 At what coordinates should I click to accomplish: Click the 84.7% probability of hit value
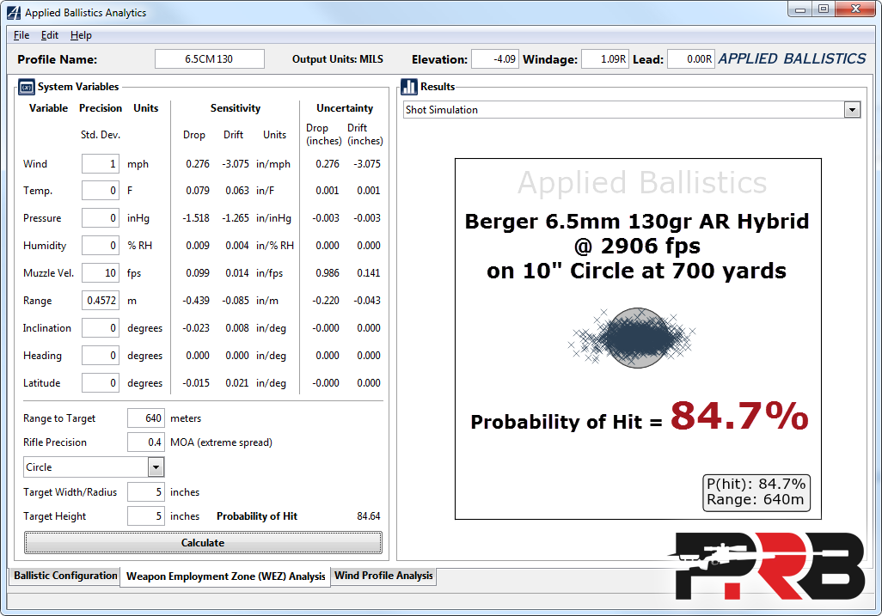(739, 417)
